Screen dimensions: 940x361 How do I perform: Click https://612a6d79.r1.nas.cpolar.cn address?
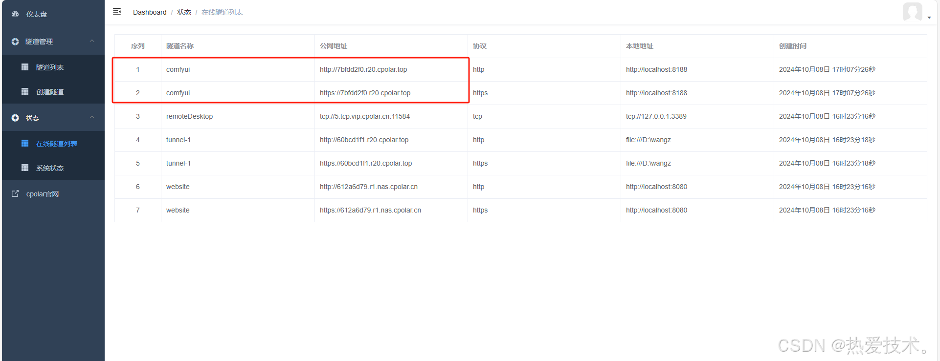(371, 210)
